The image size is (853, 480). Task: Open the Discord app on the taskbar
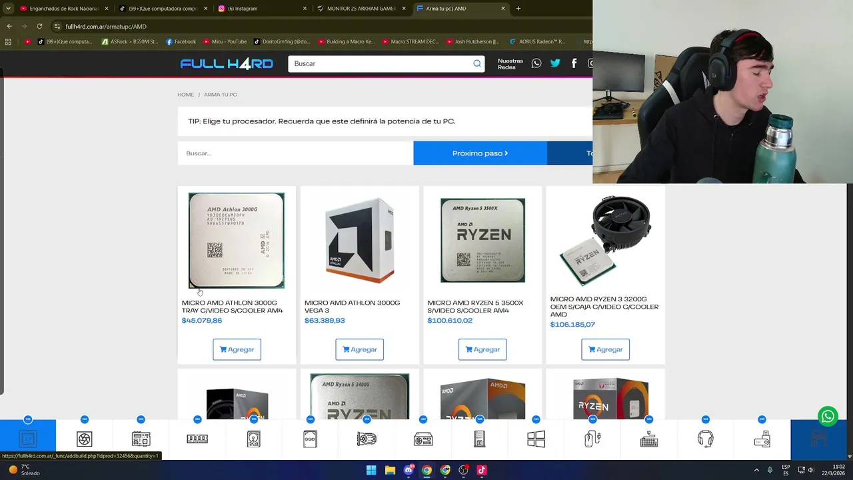[409, 470]
